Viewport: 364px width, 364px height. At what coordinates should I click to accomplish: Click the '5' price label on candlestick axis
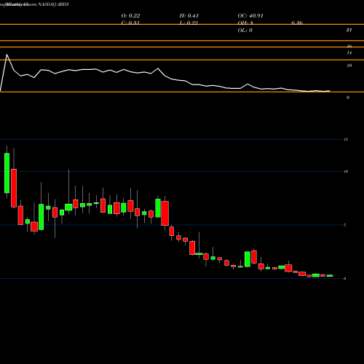[345, 225]
